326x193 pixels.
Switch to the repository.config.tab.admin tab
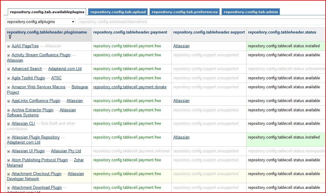pyautogui.click(x=251, y=12)
